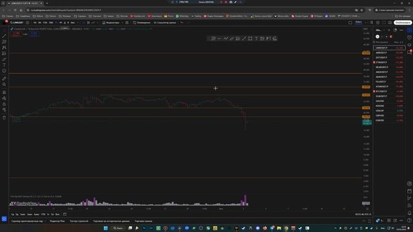Select the rectangle shape in floating toolbar

pos(250,39)
